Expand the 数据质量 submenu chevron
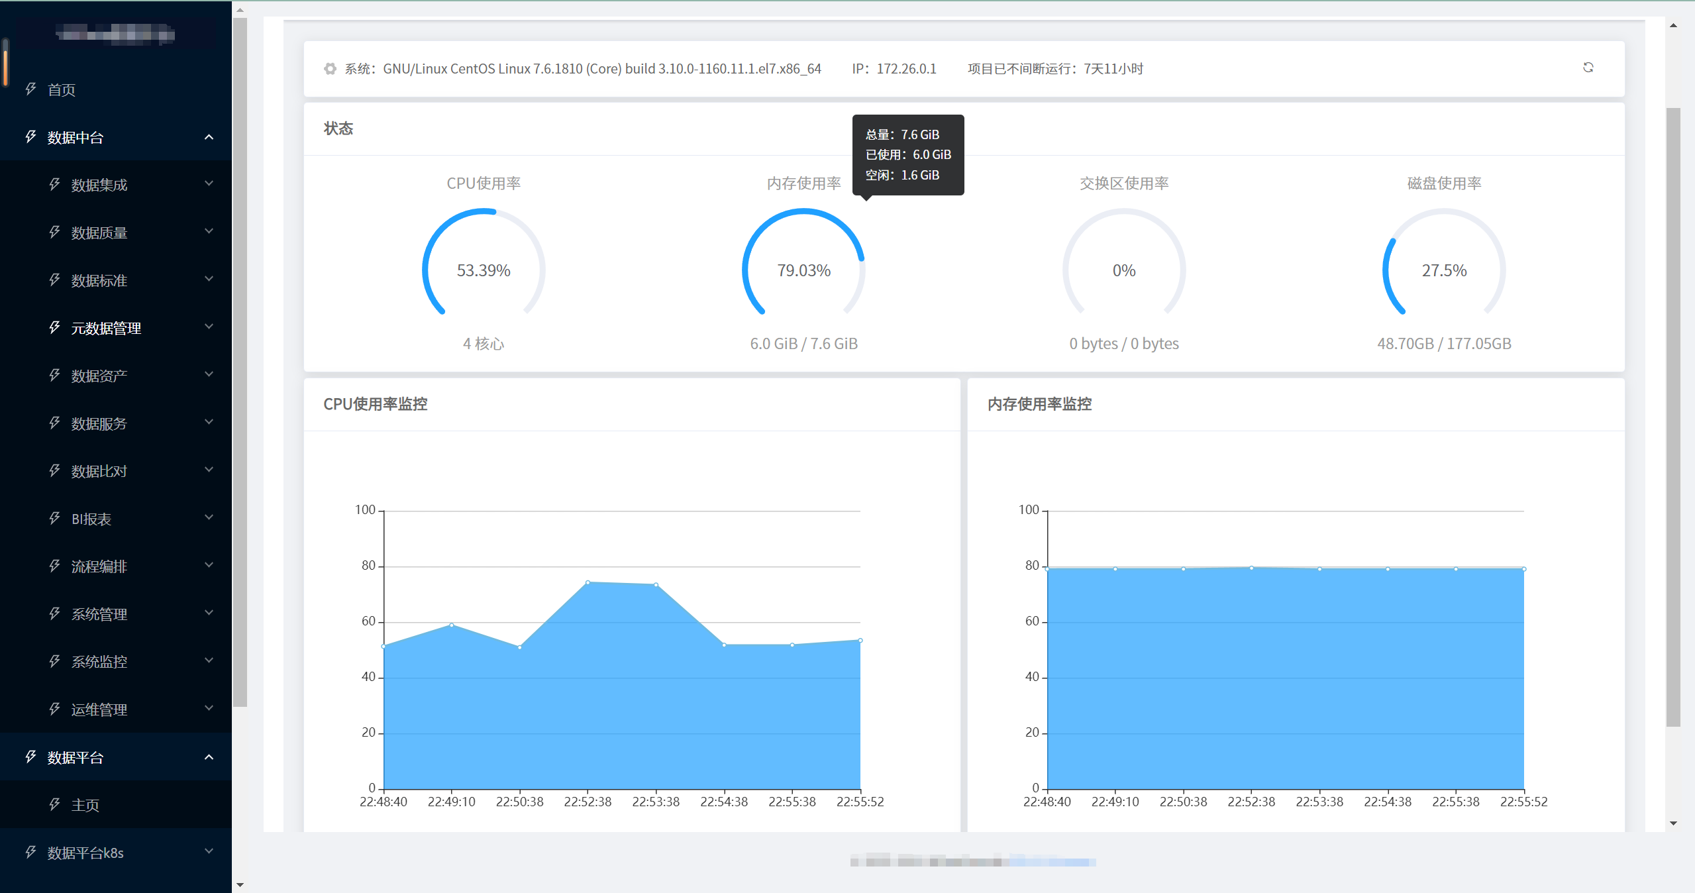 click(x=209, y=231)
